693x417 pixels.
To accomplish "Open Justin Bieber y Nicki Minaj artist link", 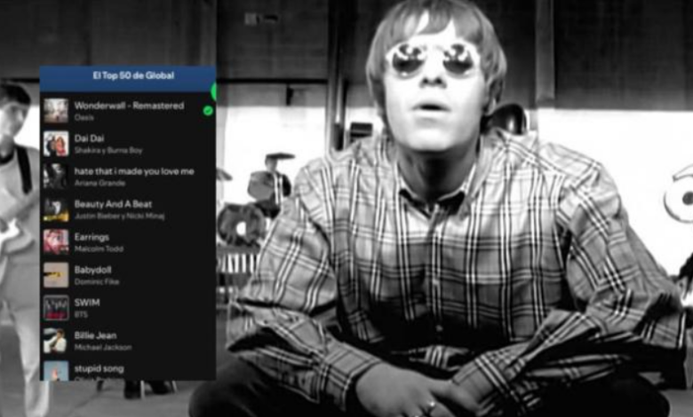I will pyautogui.click(x=119, y=216).
